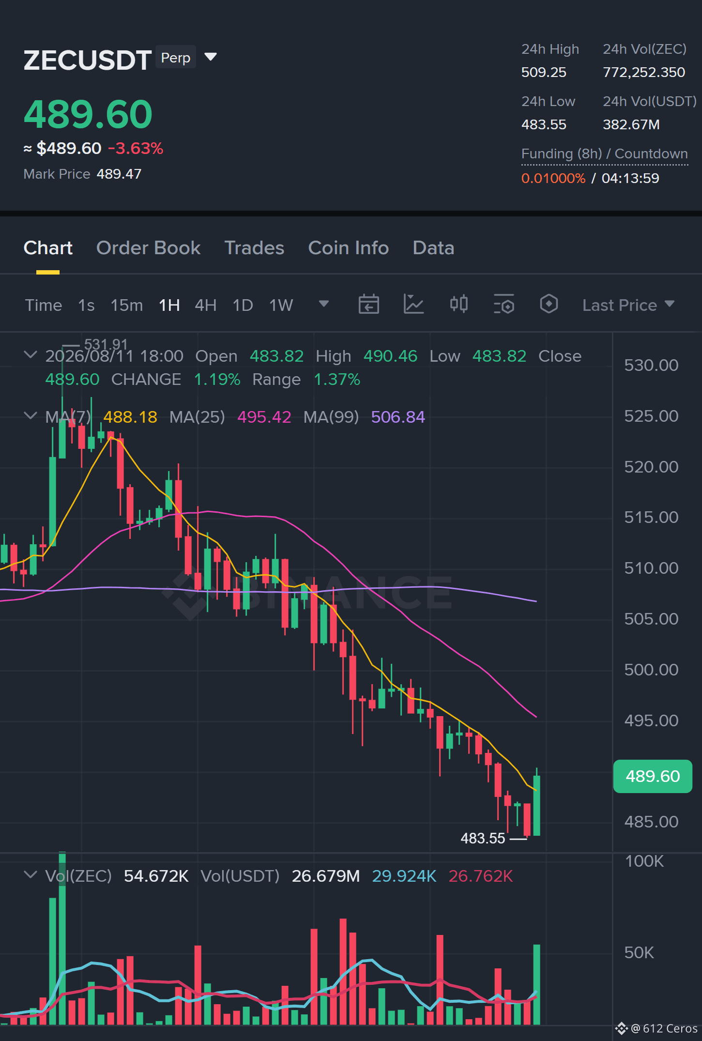Open the Last Price dropdown

(x=628, y=305)
